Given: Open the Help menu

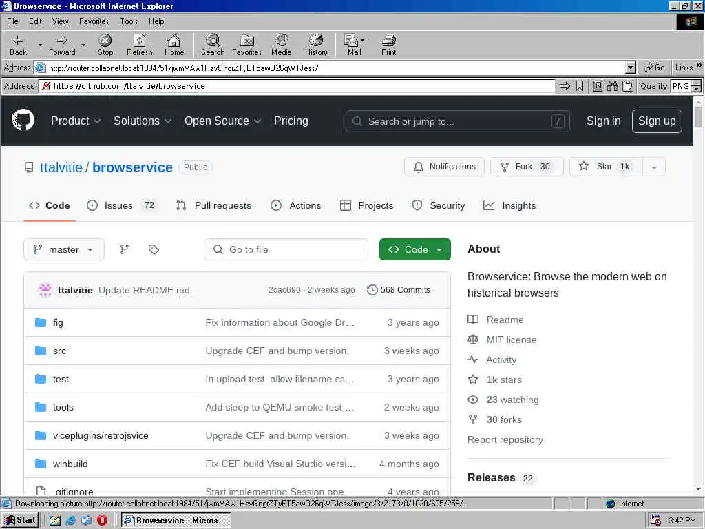Looking at the screenshot, I should pos(156,21).
